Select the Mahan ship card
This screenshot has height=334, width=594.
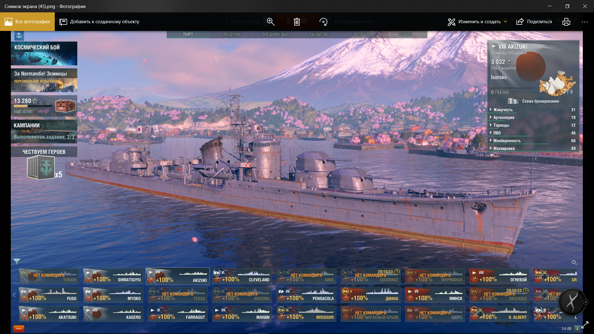242,314
